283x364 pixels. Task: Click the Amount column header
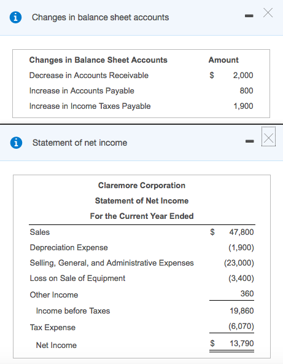click(x=223, y=60)
